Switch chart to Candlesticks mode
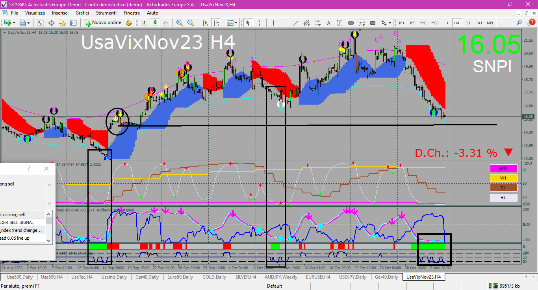The height and width of the screenshot is (290, 538). 155,23
